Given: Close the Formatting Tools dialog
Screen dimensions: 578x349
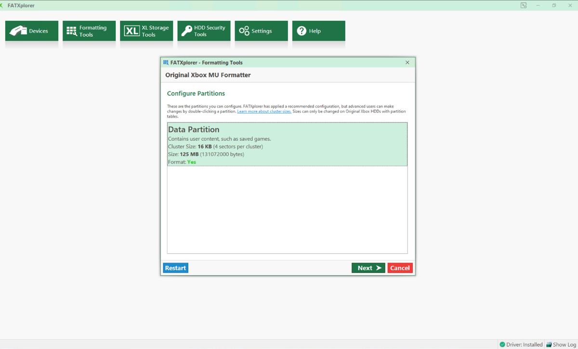Looking at the screenshot, I should pyautogui.click(x=407, y=63).
